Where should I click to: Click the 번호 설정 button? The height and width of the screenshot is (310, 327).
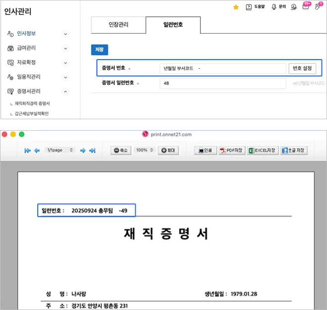[302, 68]
